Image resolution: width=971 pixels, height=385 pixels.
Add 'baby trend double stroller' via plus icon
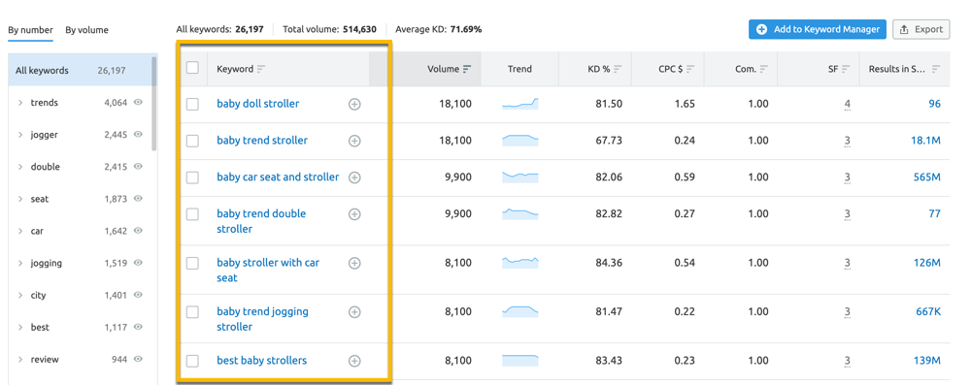coord(354,214)
